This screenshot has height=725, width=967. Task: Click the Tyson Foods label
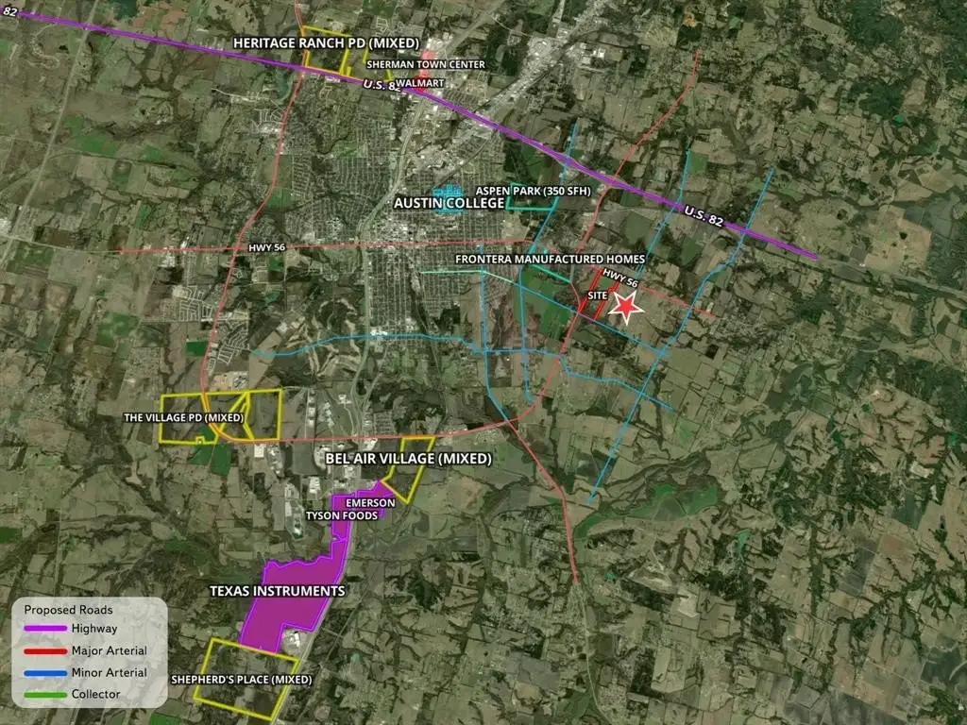(341, 516)
